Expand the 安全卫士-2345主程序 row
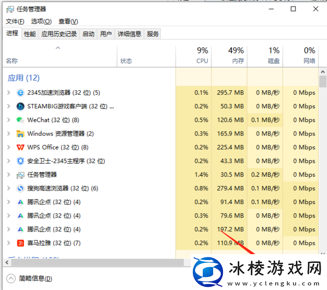 click(9, 161)
